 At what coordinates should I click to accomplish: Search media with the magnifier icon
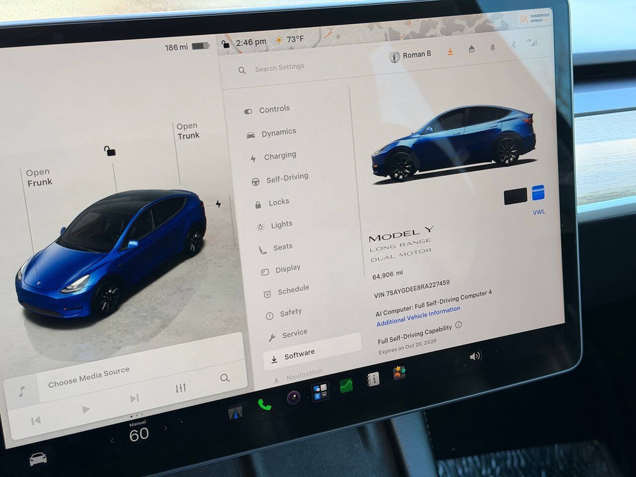[x=225, y=378]
